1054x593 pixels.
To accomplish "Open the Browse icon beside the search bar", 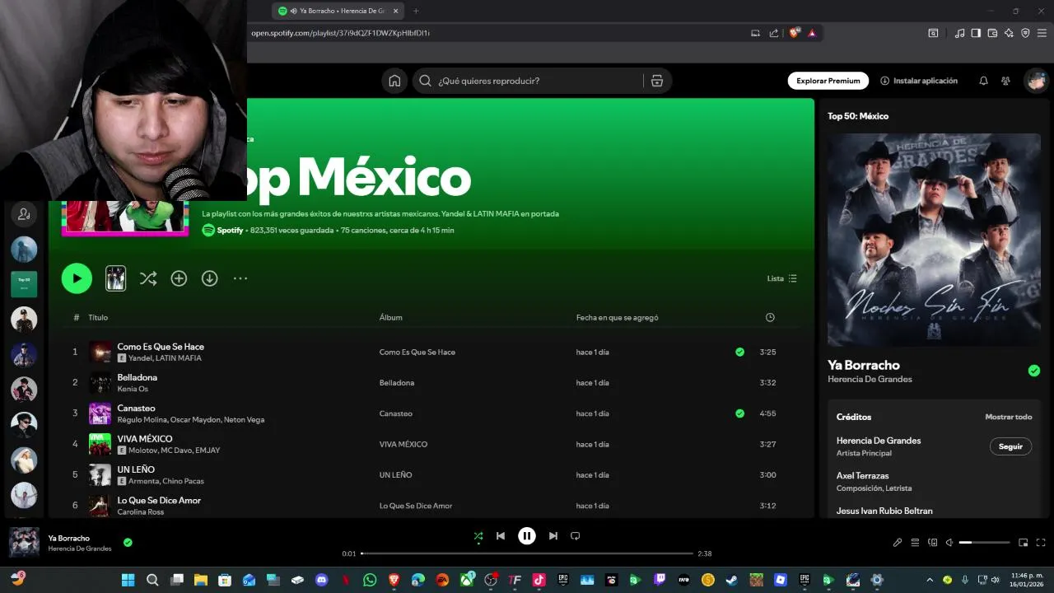I will [656, 81].
